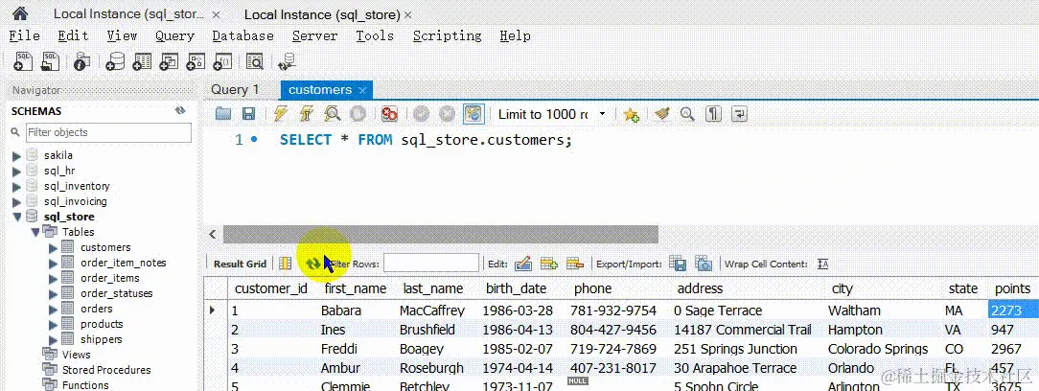
Task: Insert a new row icon
Action: click(x=548, y=264)
